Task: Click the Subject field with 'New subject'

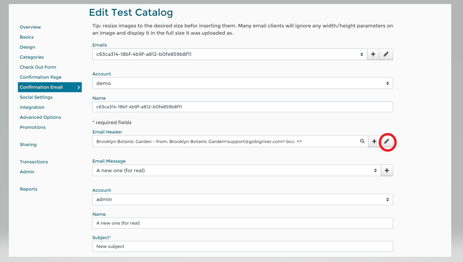Action: coord(243,246)
